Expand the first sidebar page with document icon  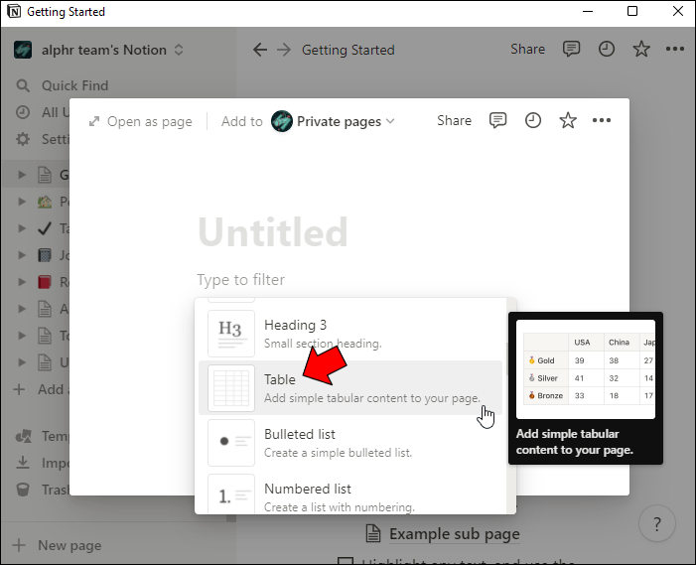pyautogui.click(x=21, y=175)
